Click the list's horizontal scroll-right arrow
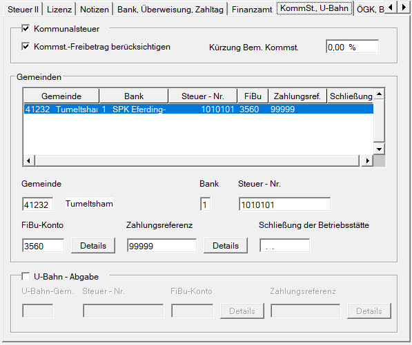This screenshot has height=345, width=412. [x=368, y=160]
